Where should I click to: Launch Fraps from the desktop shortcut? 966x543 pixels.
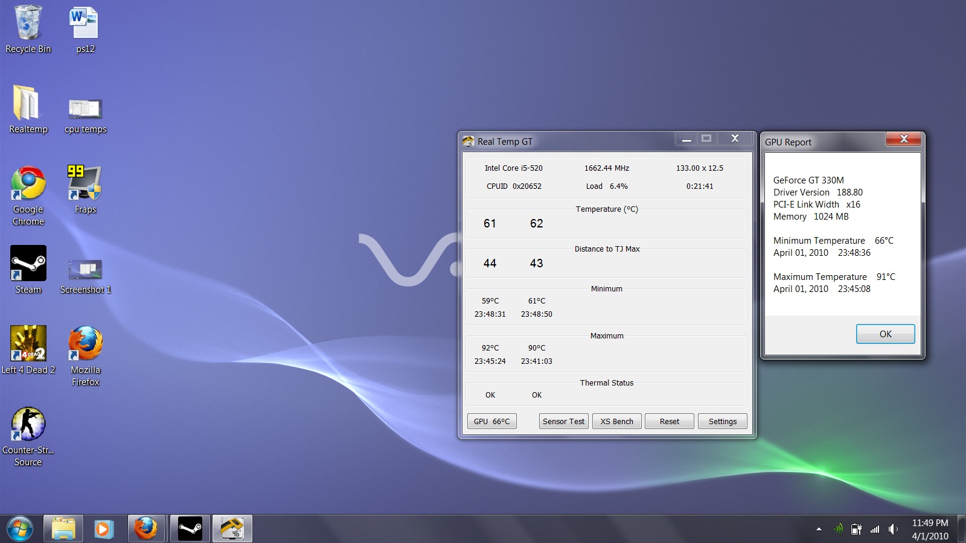tap(85, 189)
